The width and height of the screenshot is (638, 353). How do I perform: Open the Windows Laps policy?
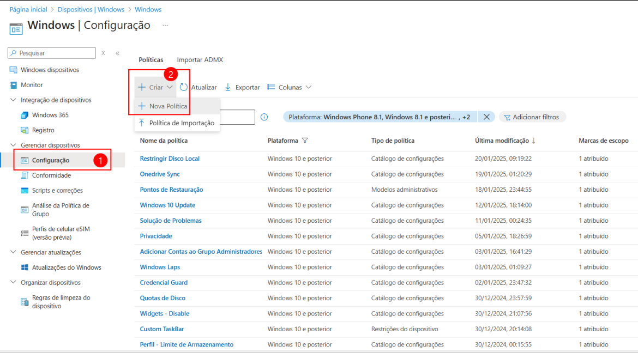159,267
